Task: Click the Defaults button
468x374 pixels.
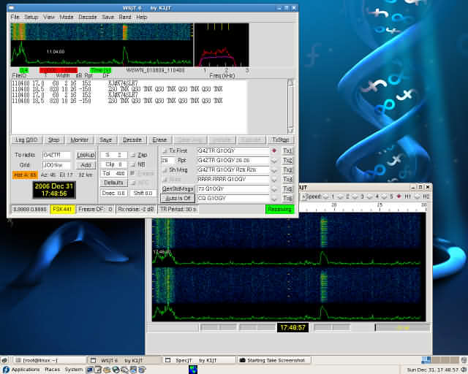Action: pos(114,182)
